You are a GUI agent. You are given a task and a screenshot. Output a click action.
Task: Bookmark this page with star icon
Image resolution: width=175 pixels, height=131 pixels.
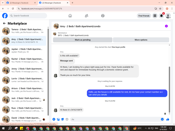[x=160, y=9]
